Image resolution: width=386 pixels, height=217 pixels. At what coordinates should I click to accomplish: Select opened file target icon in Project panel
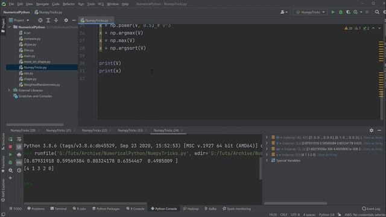40,20
